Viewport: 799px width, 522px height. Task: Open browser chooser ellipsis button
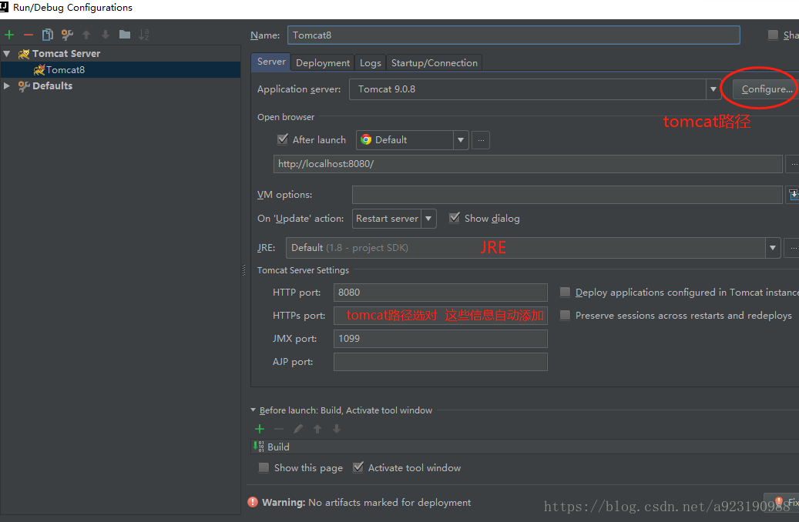pyautogui.click(x=481, y=140)
